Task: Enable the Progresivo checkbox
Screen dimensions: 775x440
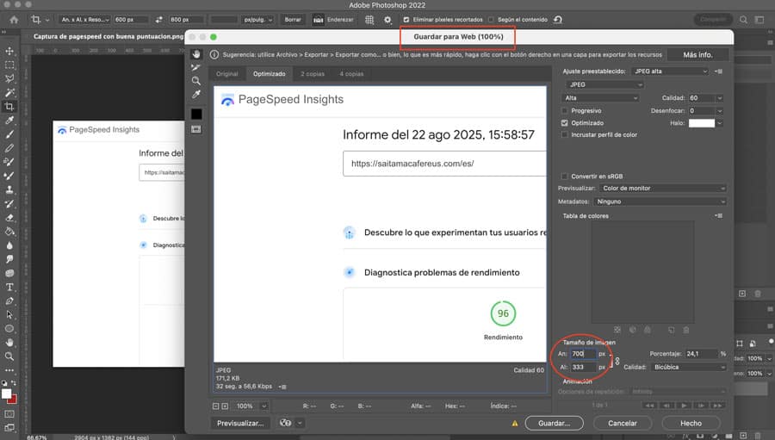Action: click(x=564, y=111)
